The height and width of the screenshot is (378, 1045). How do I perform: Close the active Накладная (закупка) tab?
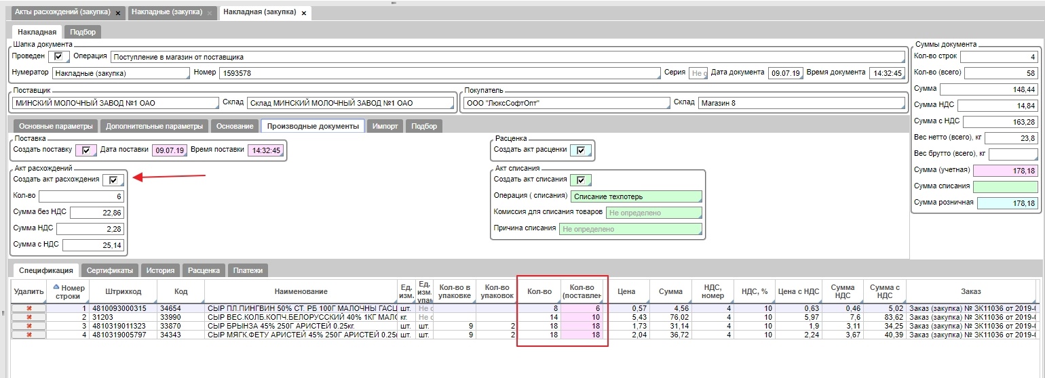pyautogui.click(x=303, y=13)
